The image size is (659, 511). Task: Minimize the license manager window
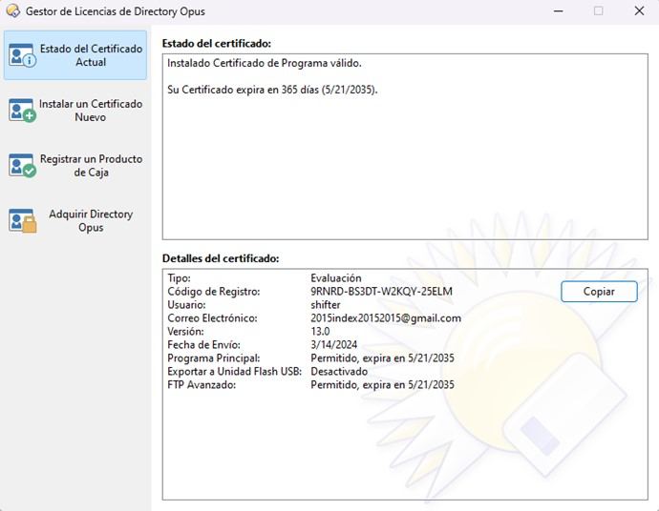[x=558, y=10]
